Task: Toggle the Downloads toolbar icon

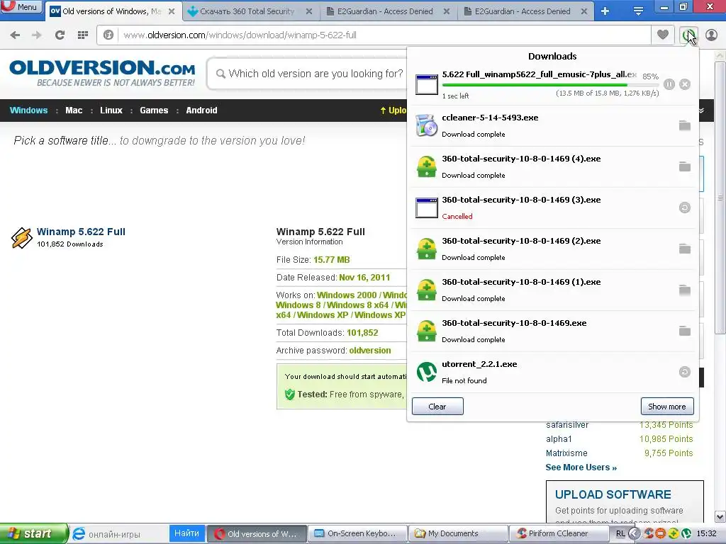Action: 688,35
